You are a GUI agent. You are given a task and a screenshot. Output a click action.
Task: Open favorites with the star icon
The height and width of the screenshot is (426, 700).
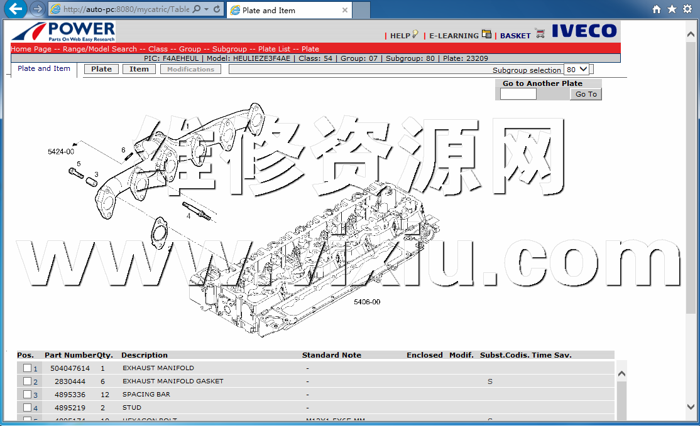[672, 9]
